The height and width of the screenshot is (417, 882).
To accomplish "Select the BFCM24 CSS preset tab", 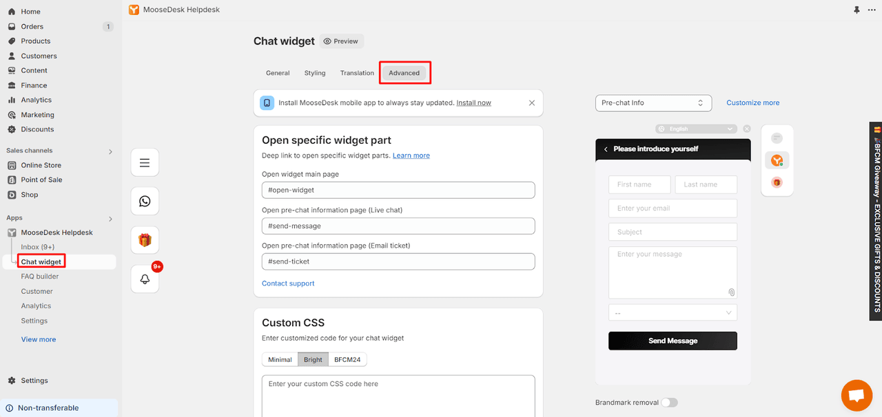I will point(347,359).
